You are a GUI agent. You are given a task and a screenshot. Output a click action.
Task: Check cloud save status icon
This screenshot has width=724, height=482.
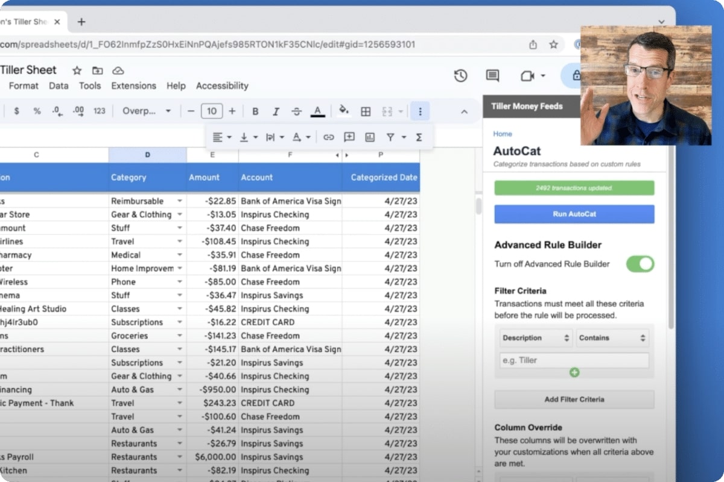point(118,70)
